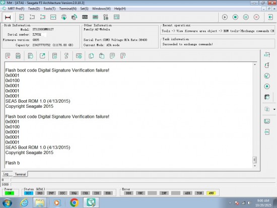Click the scroll up arrow of terminal
The image size is (277, 208).
pos(255,64)
